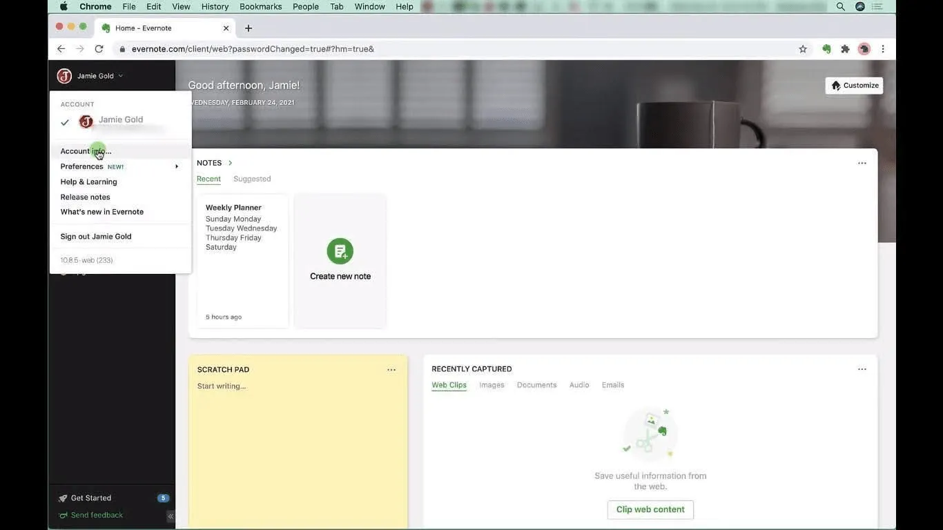Image resolution: width=943 pixels, height=530 pixels.
Task: Click the green Create new note icon
Action: click(x=340, y=251)
